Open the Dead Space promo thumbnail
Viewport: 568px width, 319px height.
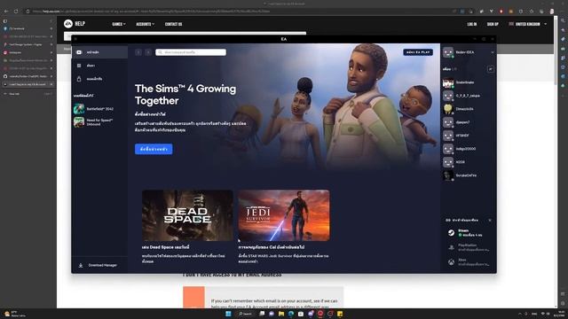[x=187, y=215]
